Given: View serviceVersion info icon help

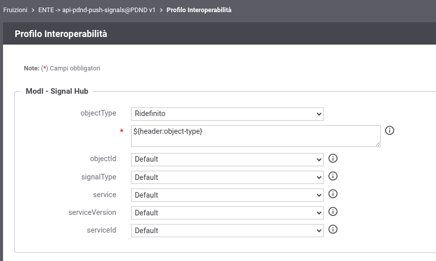Looking at the screenshot, I should point(333,212).
